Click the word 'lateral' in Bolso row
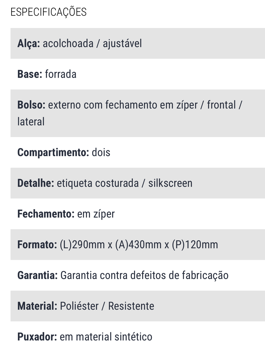 pyautogui.click(x=31, y=122)
